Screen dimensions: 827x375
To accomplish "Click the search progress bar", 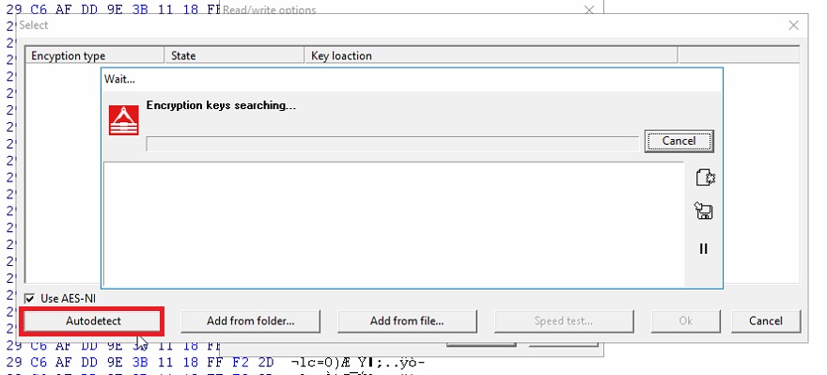I will click(x=393, y=144).
